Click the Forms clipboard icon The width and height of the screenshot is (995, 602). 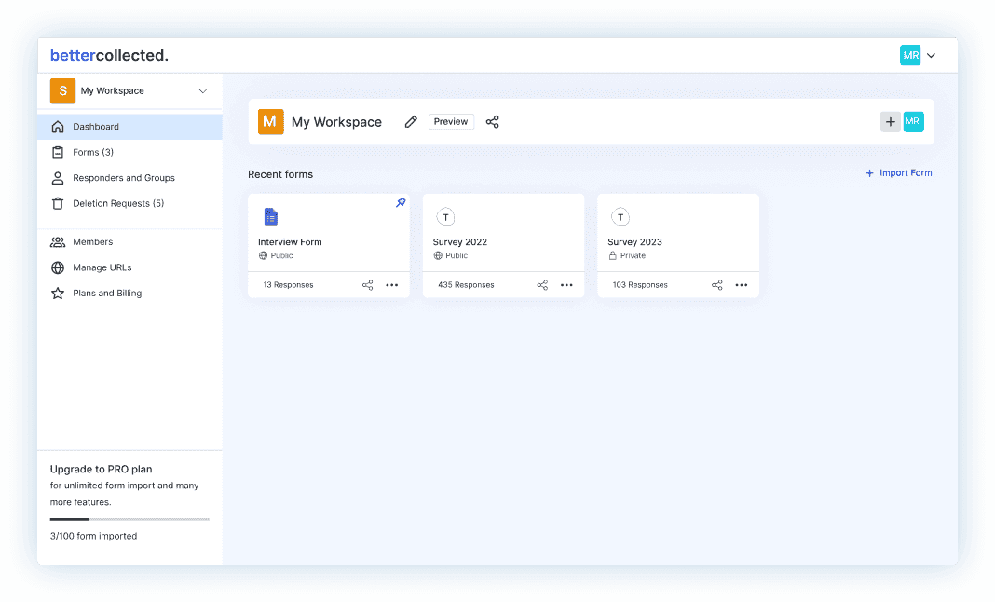58,153
